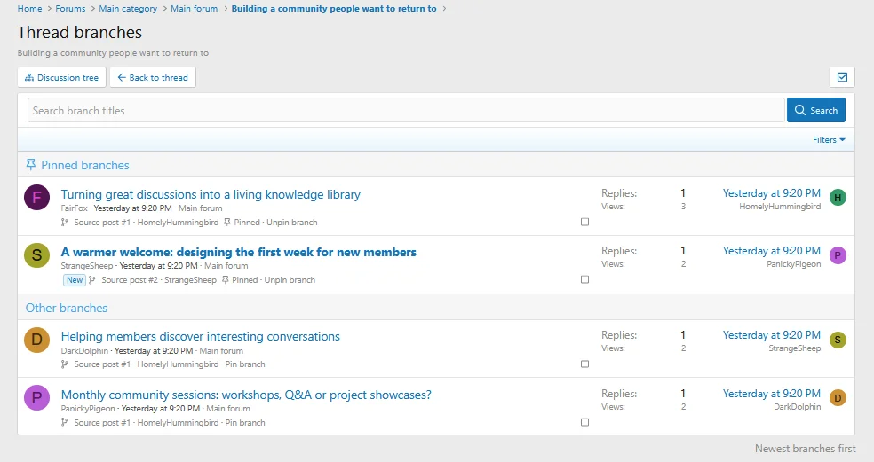Open StrangeSheep avatar next to warmer welcome branch
The image size is (874, 462).
click(36, 255)
